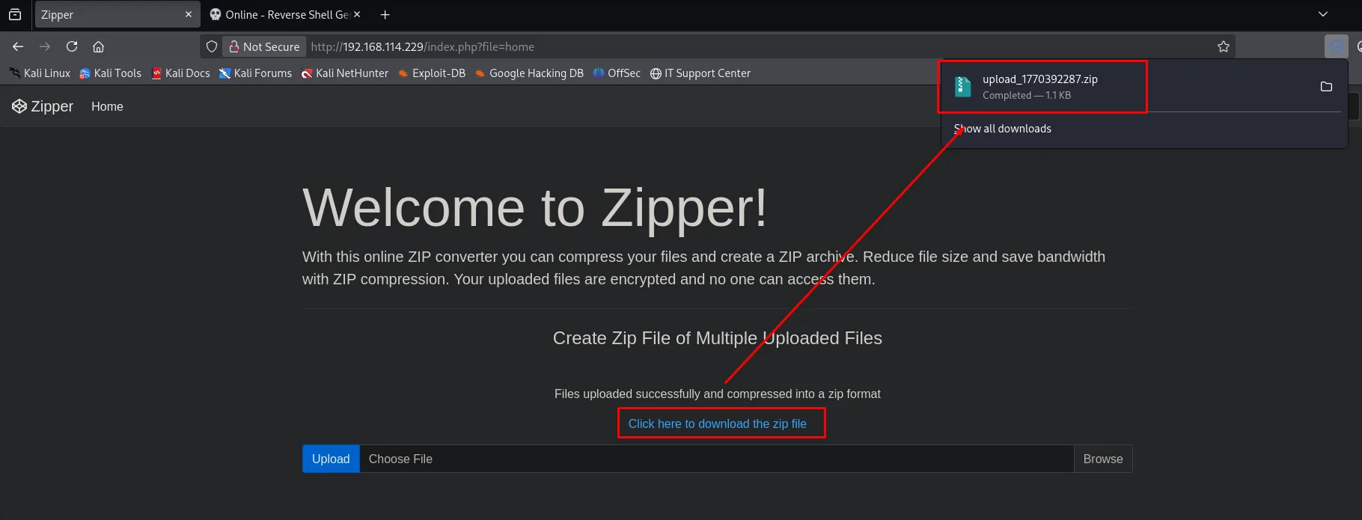Open the IT Support Center bookmark
The width and height of the screenshot is (1362, 520).
click(700, 73)
